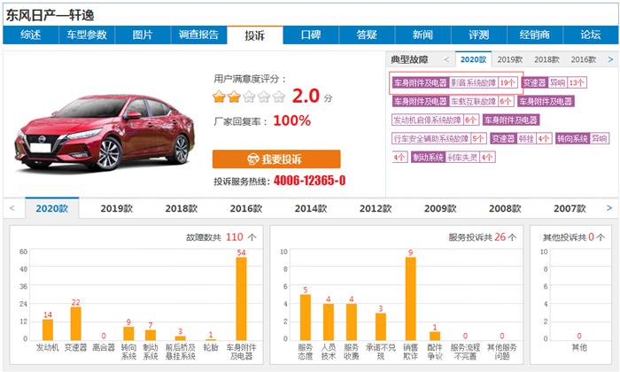Click the next arrow in 典型故障 year tabs

(610, 59)
